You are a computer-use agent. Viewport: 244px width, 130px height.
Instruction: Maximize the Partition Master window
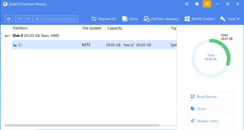point(227,4)
